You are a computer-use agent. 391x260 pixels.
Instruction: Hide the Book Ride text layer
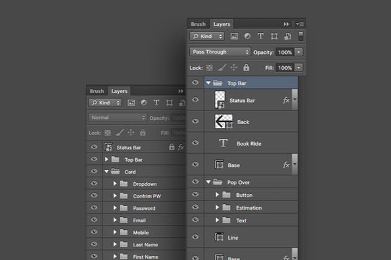pos(195,143)
